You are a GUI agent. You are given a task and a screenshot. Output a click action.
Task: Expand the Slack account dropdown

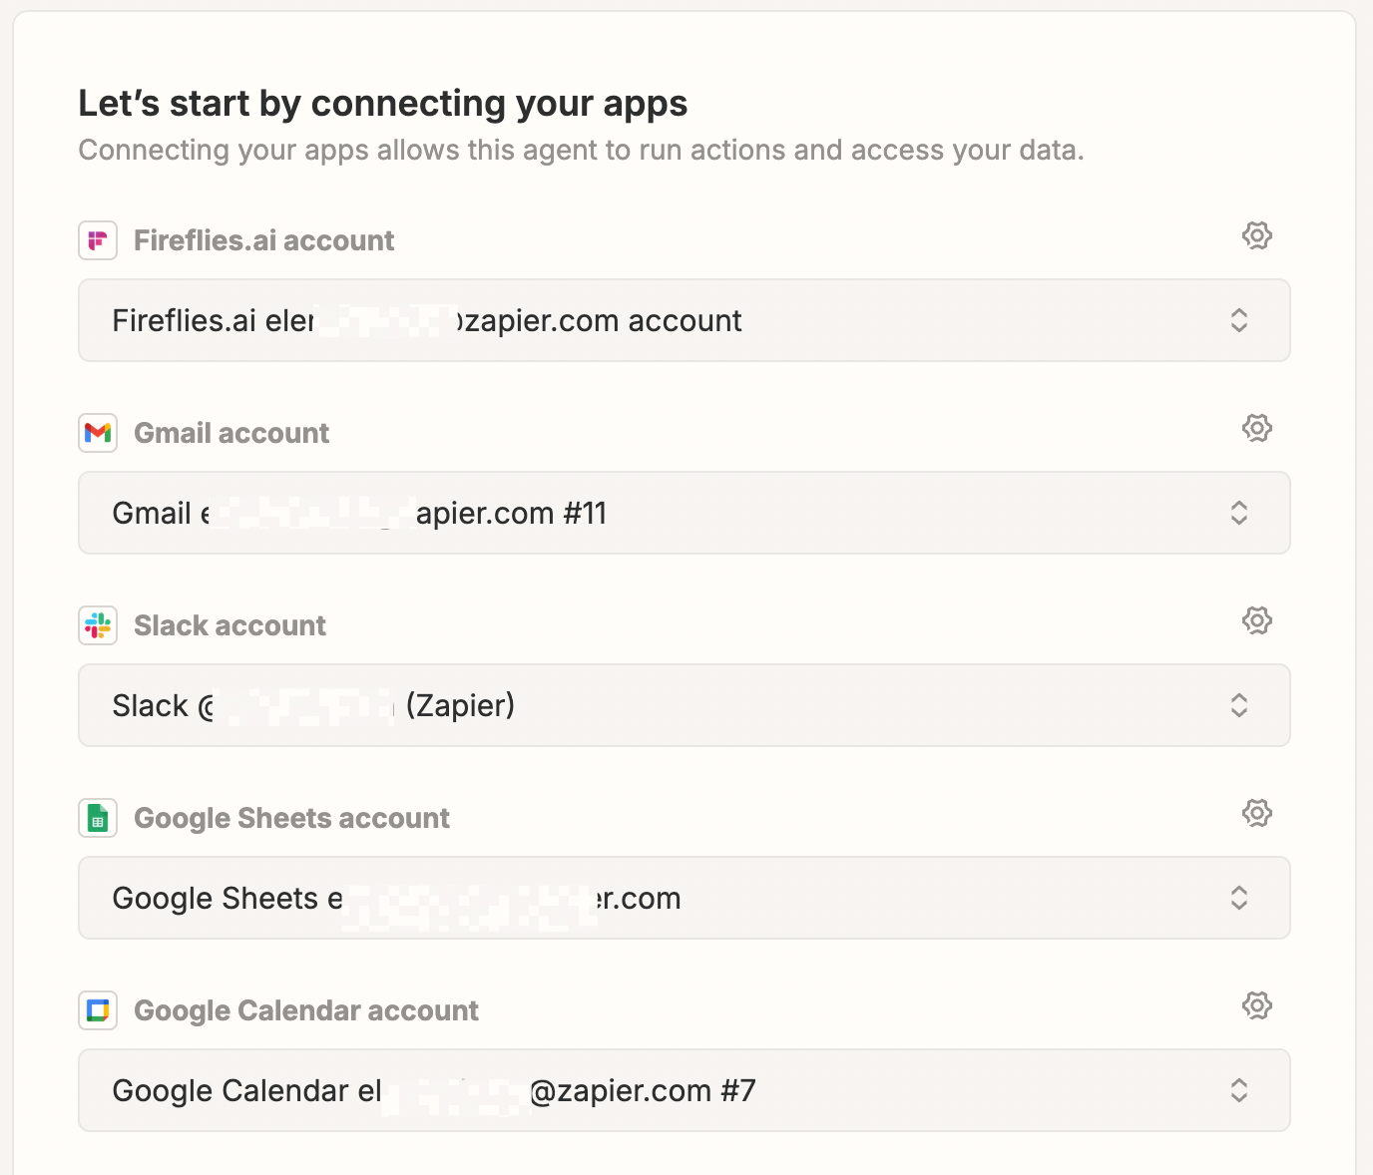684,705
